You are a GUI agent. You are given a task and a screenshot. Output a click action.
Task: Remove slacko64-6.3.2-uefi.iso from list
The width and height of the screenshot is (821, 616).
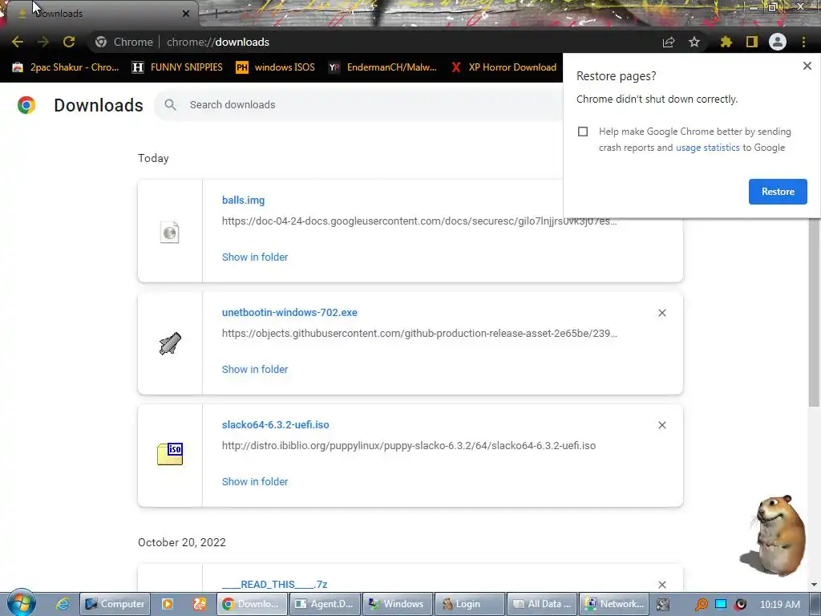(x=661, y=425)
